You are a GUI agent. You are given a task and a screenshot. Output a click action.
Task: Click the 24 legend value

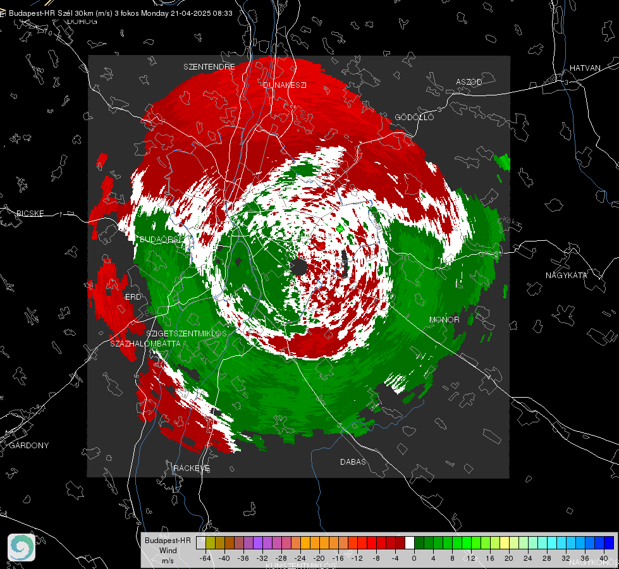(528, 559)
